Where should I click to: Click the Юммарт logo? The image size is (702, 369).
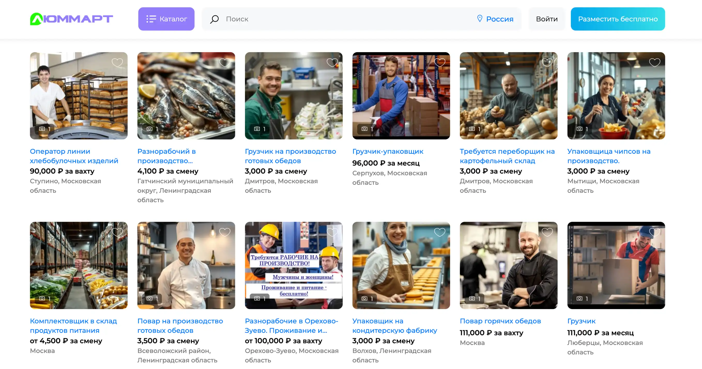71,19
